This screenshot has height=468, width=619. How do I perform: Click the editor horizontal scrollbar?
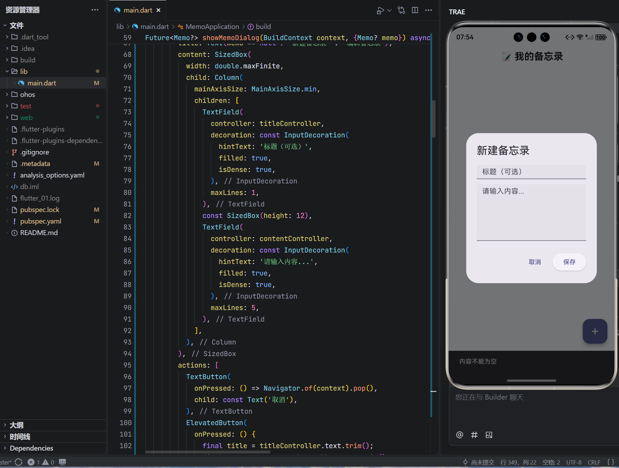point(208,452)
